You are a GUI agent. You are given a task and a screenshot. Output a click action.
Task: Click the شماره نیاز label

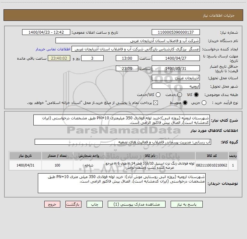coord(229,32)
